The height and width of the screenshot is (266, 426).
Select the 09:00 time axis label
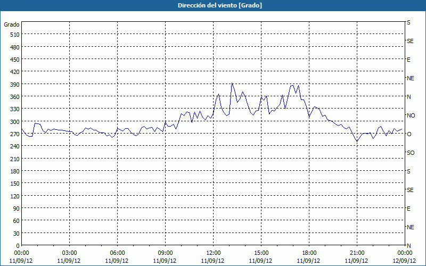pyautogui.click(x=165, y=253)
